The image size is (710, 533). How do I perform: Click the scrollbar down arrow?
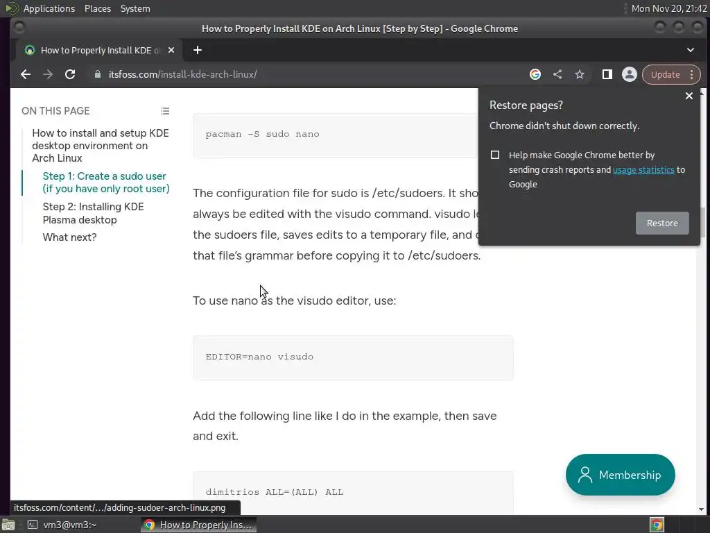click(x=702, y=509)
